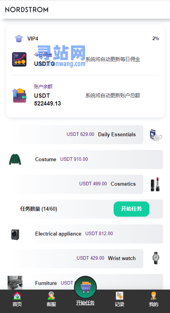Click the 任务数量 (14/60) progress text

point(39,209)
